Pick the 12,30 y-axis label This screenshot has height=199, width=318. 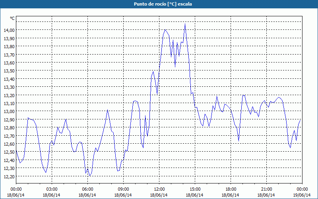pyautogui.click(x=9, y=168)
